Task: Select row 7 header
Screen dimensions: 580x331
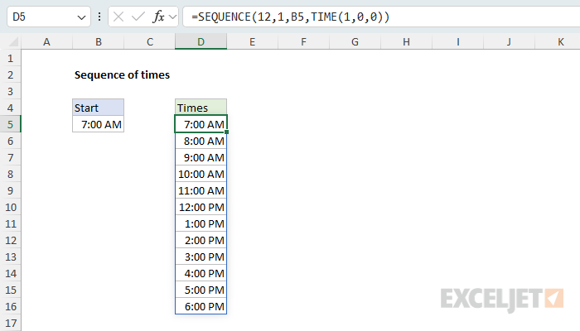Action: [10, 158]
